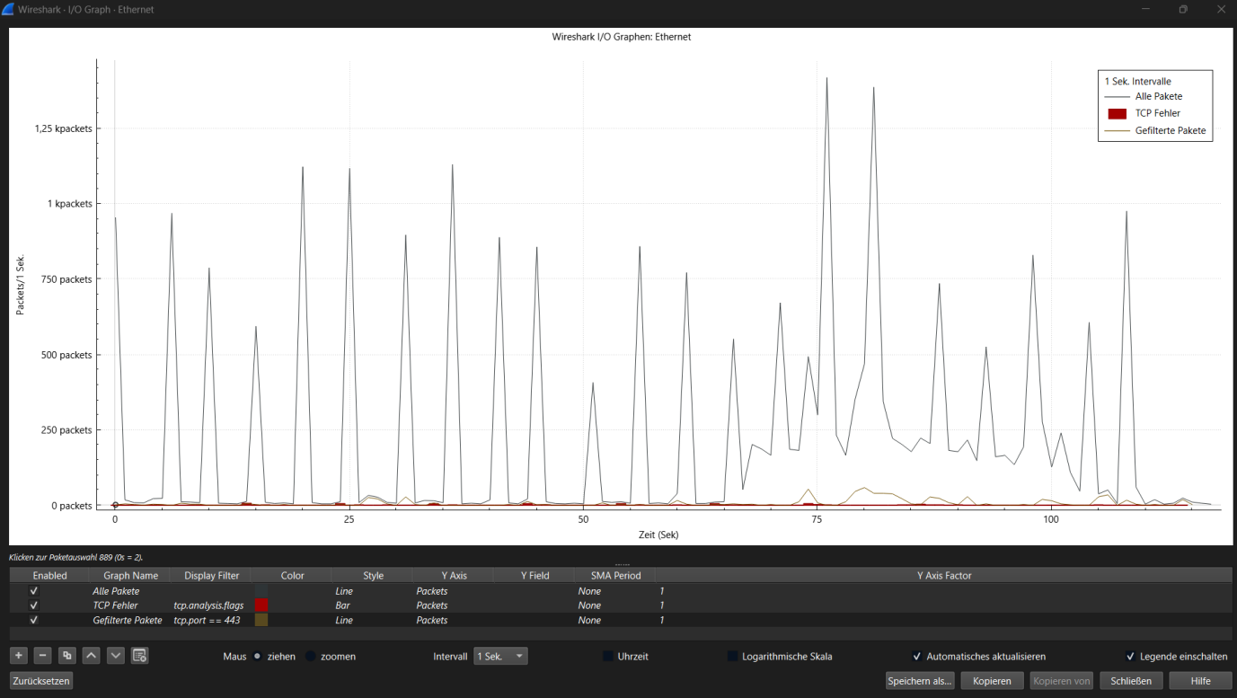Edit Y Axis Packets of Alle Pakete
The height and width of the screenshot is (698, 1237).
point(453,591)
